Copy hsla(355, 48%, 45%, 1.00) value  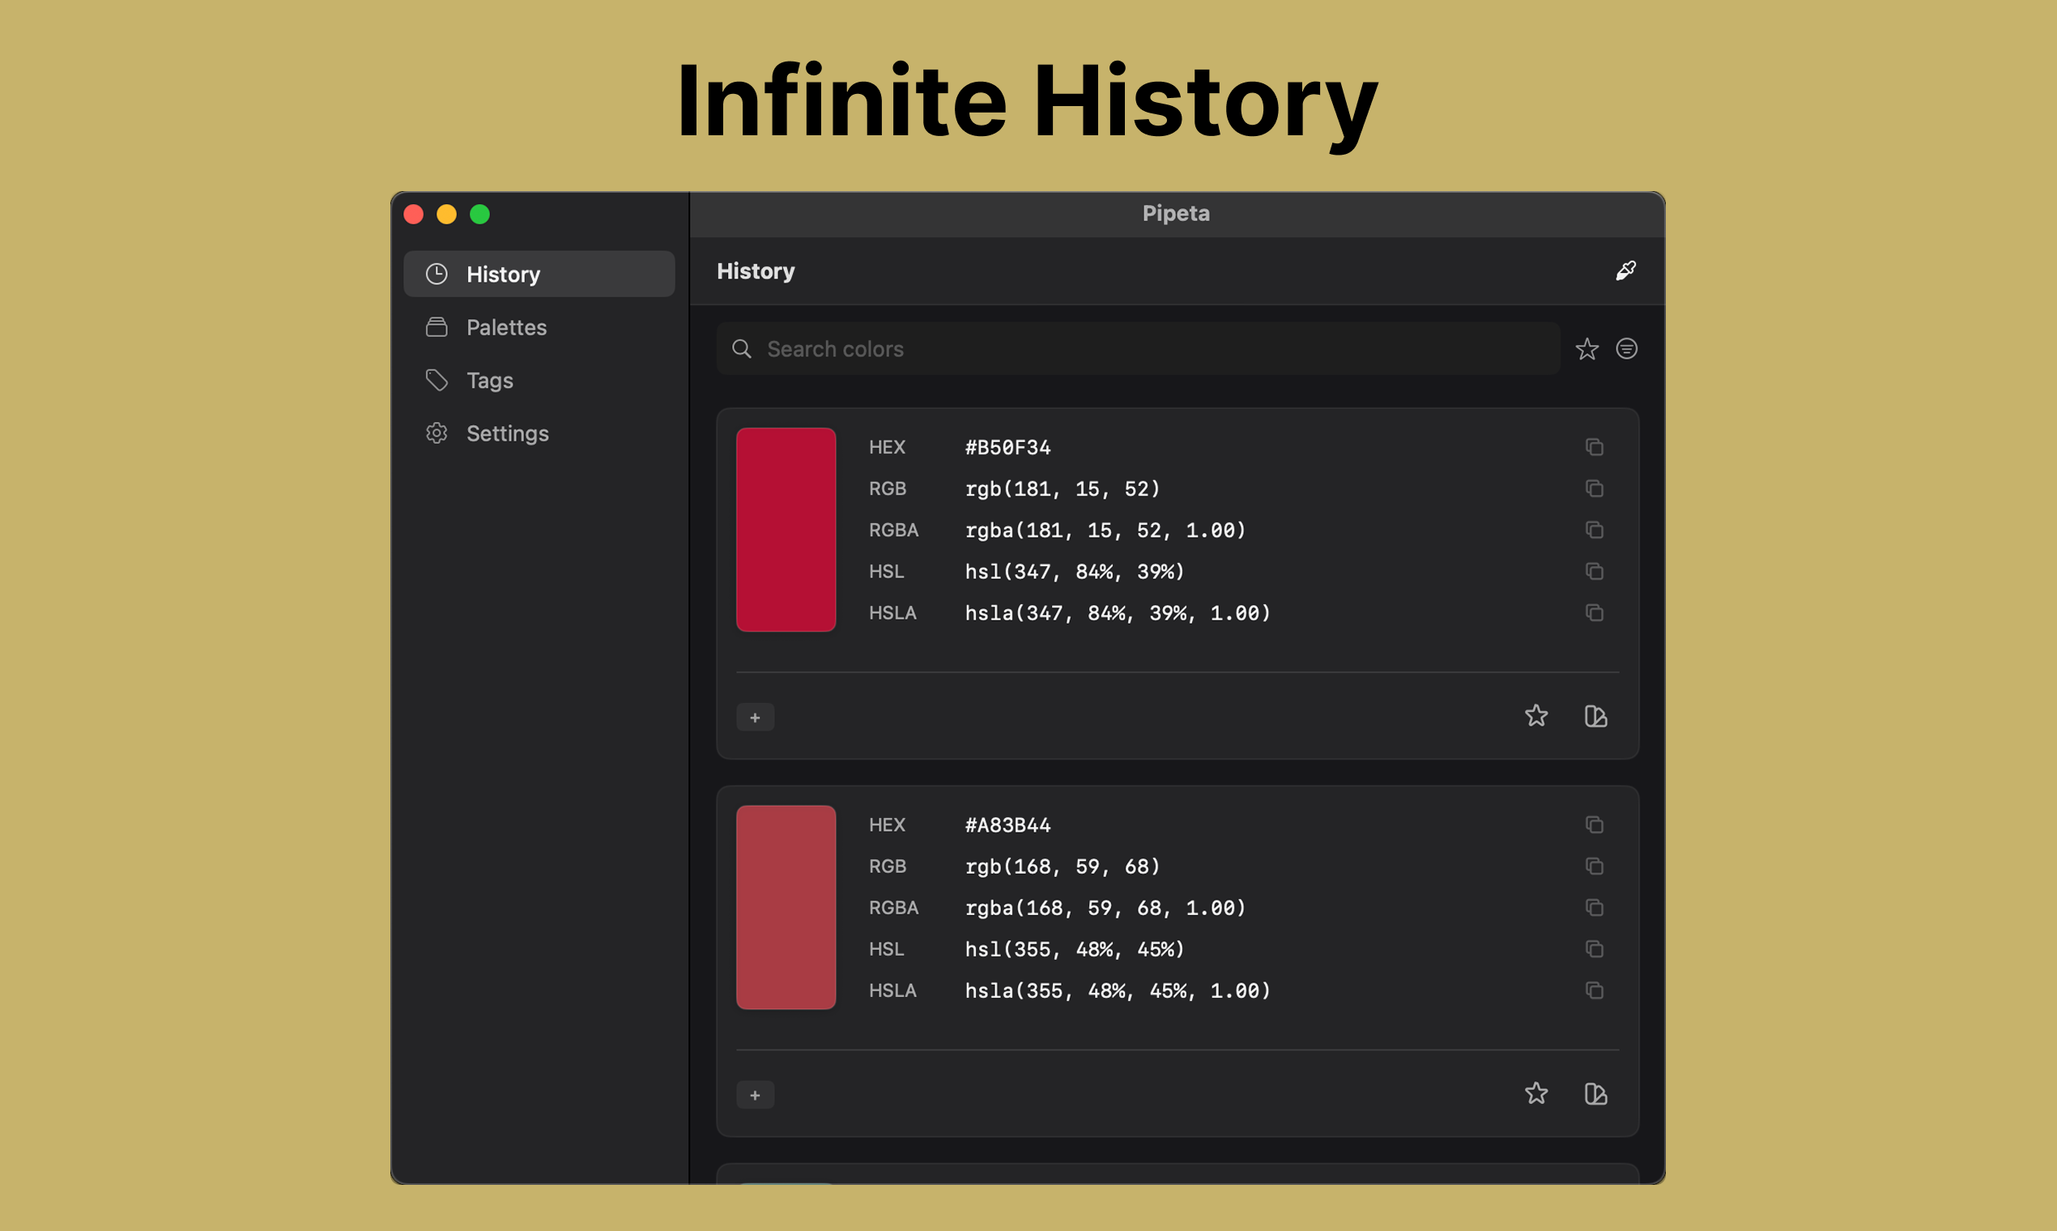[x=1594, y=990]
